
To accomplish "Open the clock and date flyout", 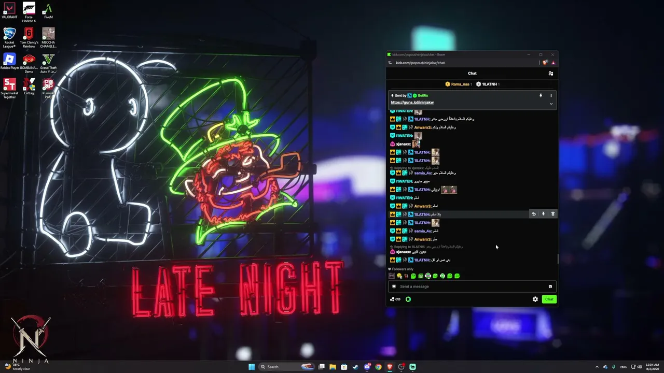I will 652,367.
